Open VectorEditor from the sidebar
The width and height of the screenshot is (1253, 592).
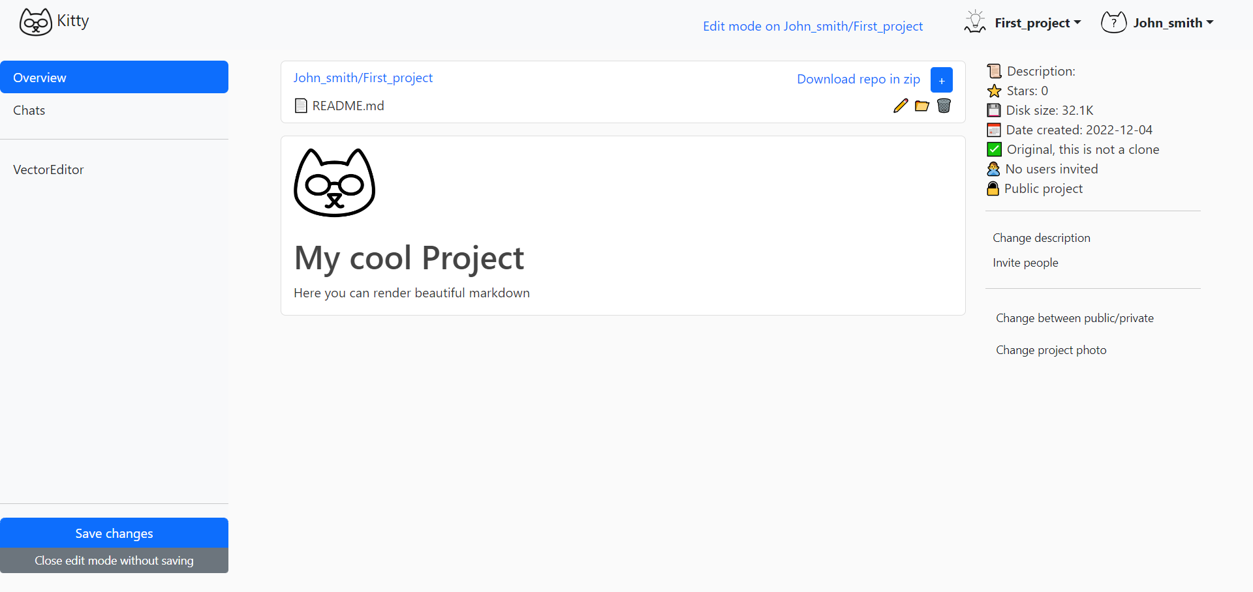point(48,170)
